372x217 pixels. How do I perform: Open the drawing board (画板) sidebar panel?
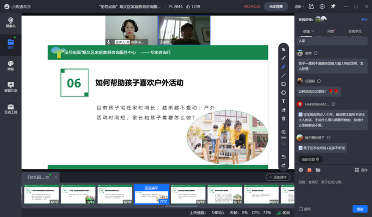pyautogui.click(x=10, y=66)
